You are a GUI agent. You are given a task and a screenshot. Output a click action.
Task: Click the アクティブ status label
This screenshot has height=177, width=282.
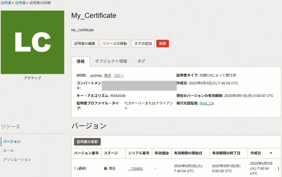[32, 78]
